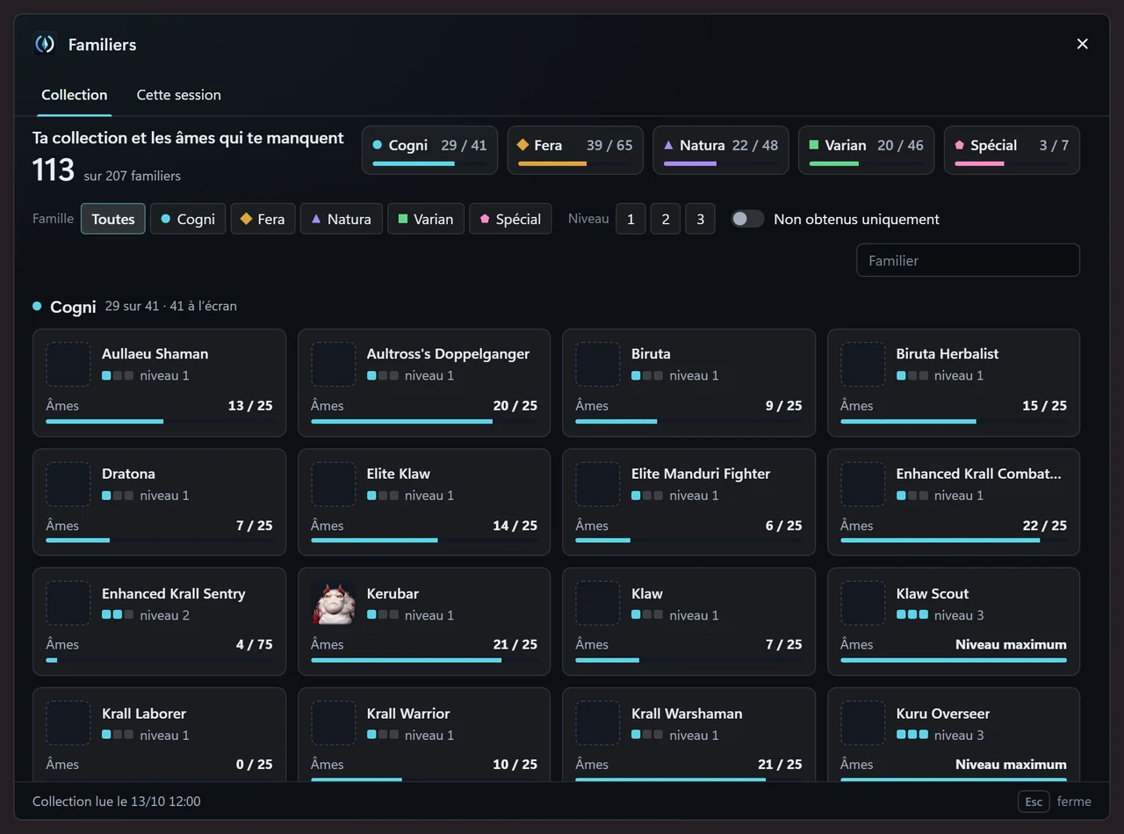Click the souls progress bar of Enhanced Krall Combat
This screenshot has height=834, width=1124.
pyautogui.click(x=954, y=541)
